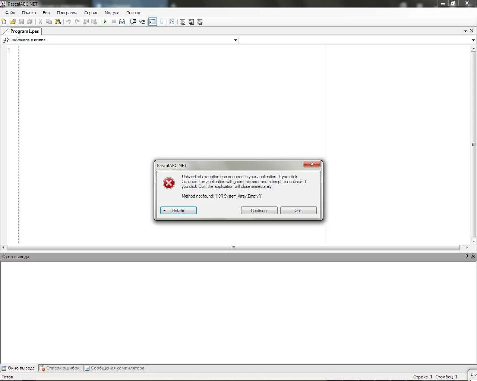Close the Окно вывода panel

click(x=473, y=256)
